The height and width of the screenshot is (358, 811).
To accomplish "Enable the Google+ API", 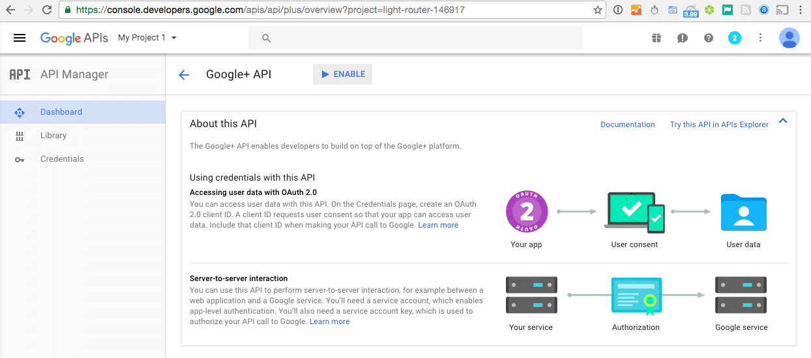I will pyautogui.click(x=342, y=74).
